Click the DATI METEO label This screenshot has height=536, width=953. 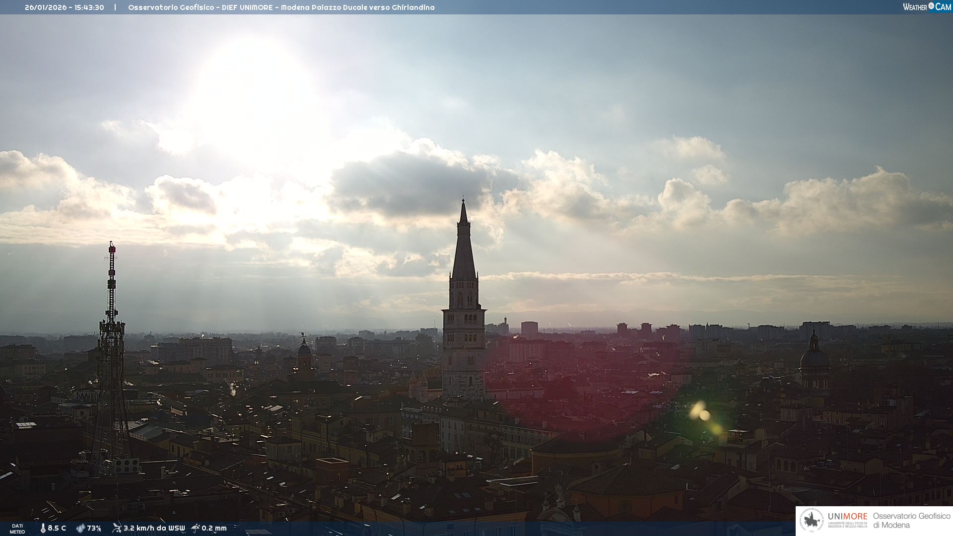(17, 529)
